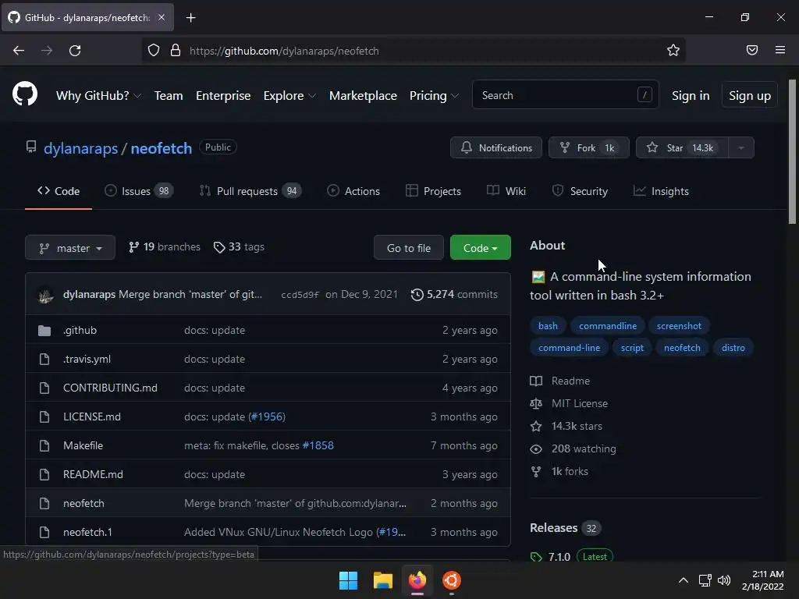Screen dimensions: 799x599
Task: Open the README.md file
Action: click(x=94, y=475)
